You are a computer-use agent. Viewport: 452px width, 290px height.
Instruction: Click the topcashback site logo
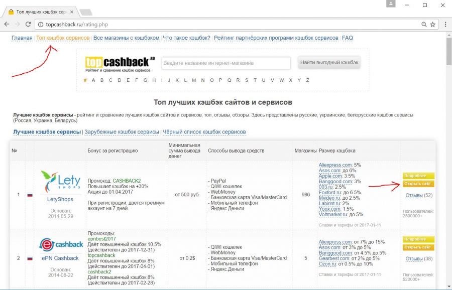pos(120,63)
